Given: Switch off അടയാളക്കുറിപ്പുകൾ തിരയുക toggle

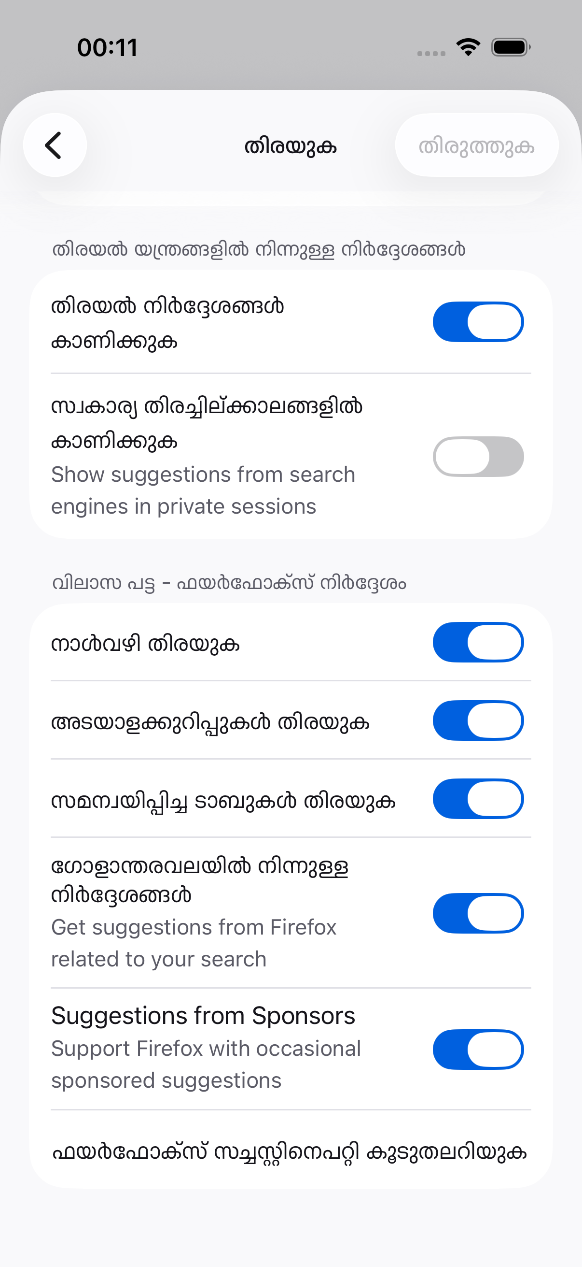Looking at the screenshot, I should [x=478, y=720].
